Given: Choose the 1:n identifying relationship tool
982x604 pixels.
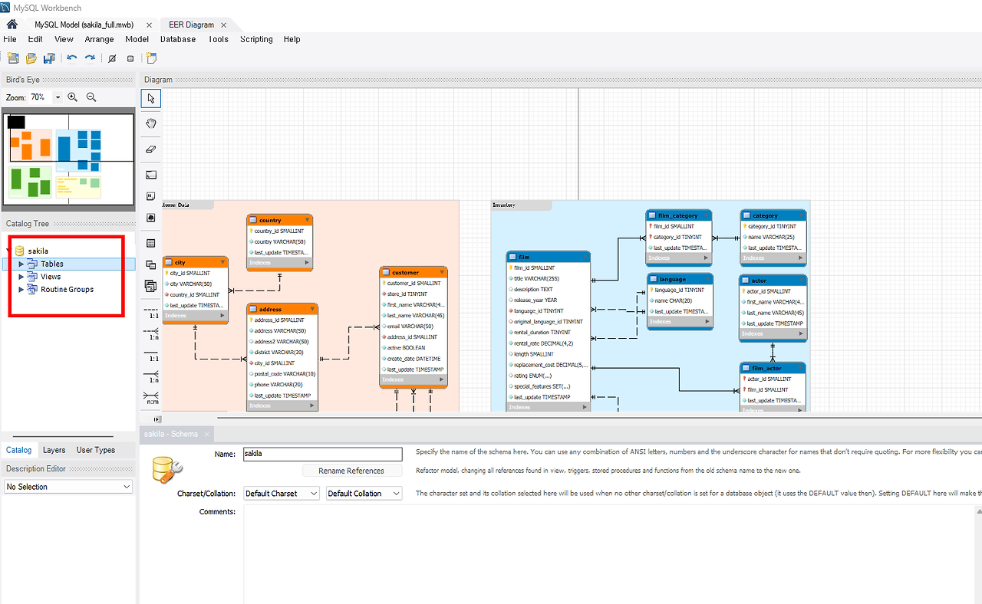Looking at the screenshot, I should 151,376.
